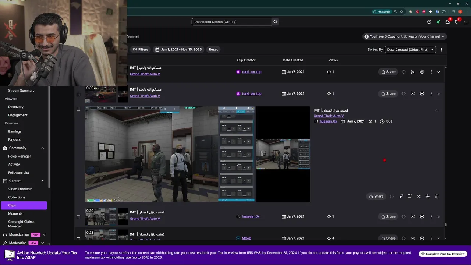The image size is (471, 265).
Task: Delete the expanded clip with the trash icon
Action: (x=437, y=197)
